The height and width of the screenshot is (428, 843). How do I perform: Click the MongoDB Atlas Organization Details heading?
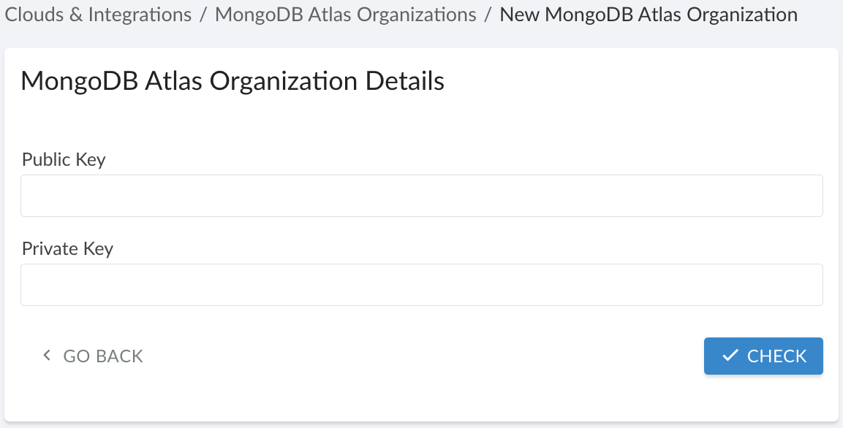(x=233, y=81)
